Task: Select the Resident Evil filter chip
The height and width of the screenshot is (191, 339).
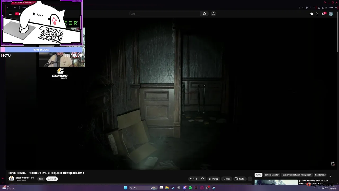Action: (320, 175)
